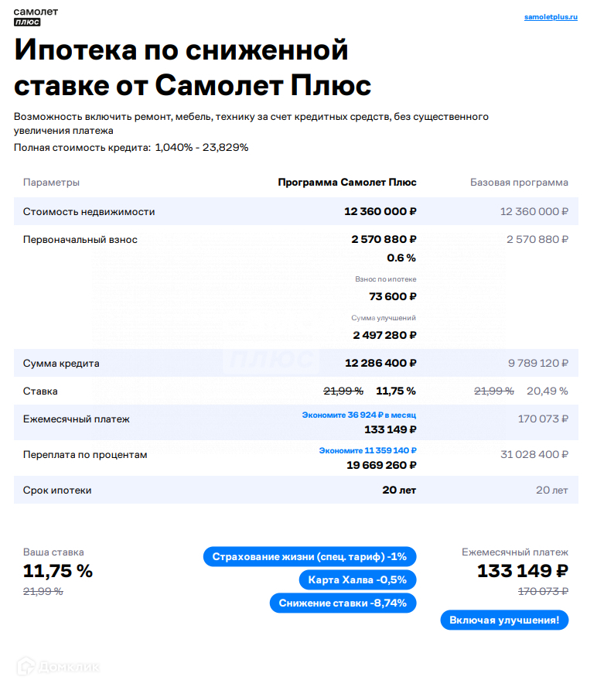Select the Карта Халва -0,5% badge
This screenshot has height=687, width=597.
coord(357,579)
